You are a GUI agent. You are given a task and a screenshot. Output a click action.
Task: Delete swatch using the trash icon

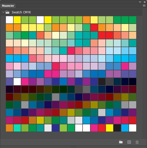pyautogui.click(x=137, y=142)
